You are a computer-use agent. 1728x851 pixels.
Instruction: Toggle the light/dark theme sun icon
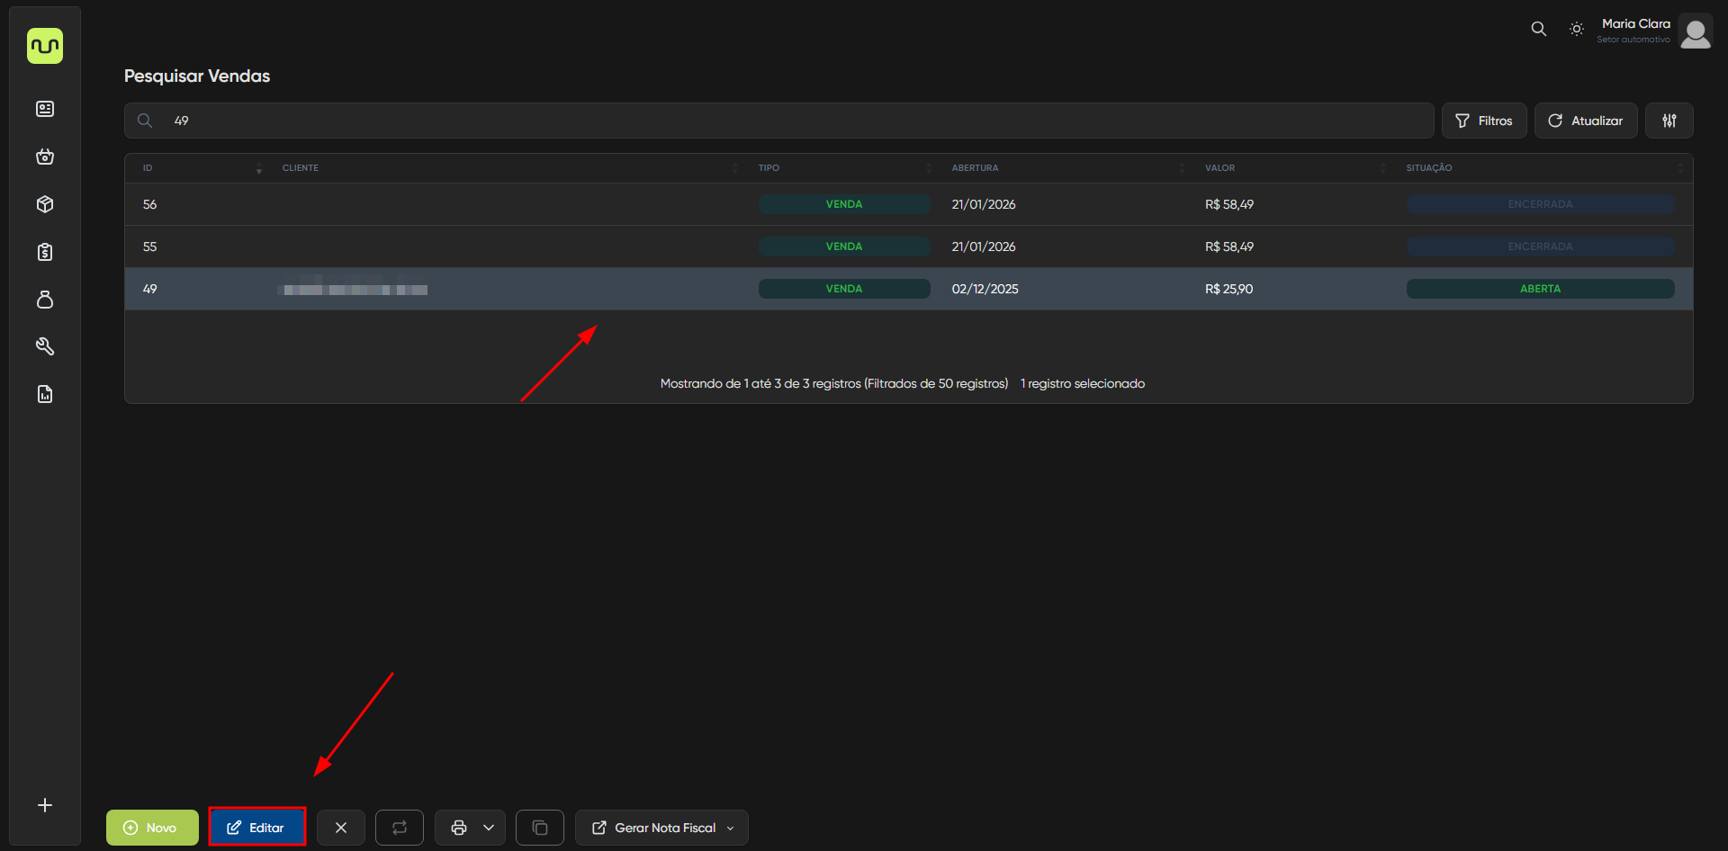coord(1576,29)
